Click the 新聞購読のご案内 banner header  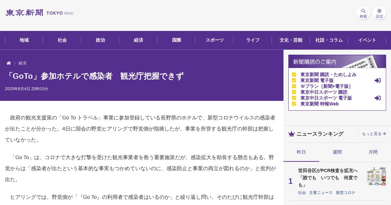click(337, 61)
